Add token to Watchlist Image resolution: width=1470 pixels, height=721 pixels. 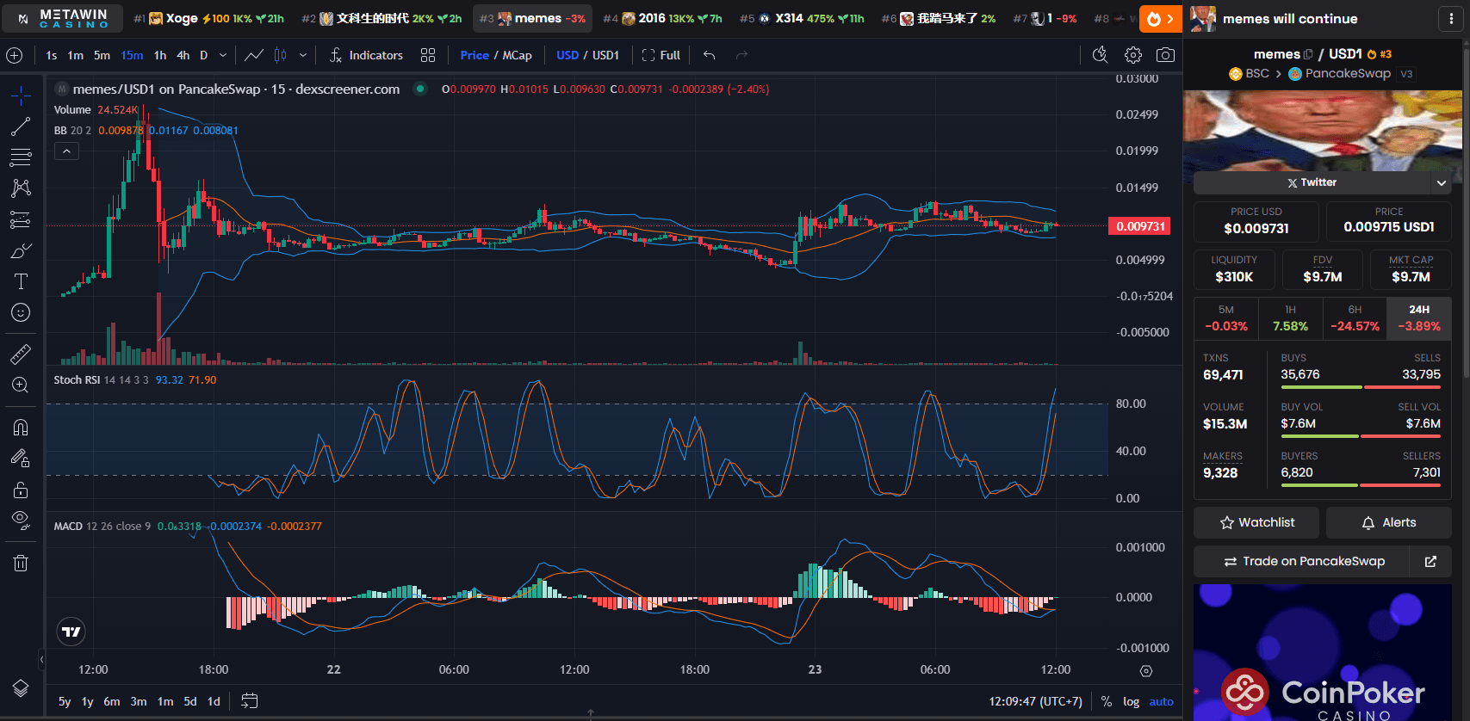pos(1256,522)
